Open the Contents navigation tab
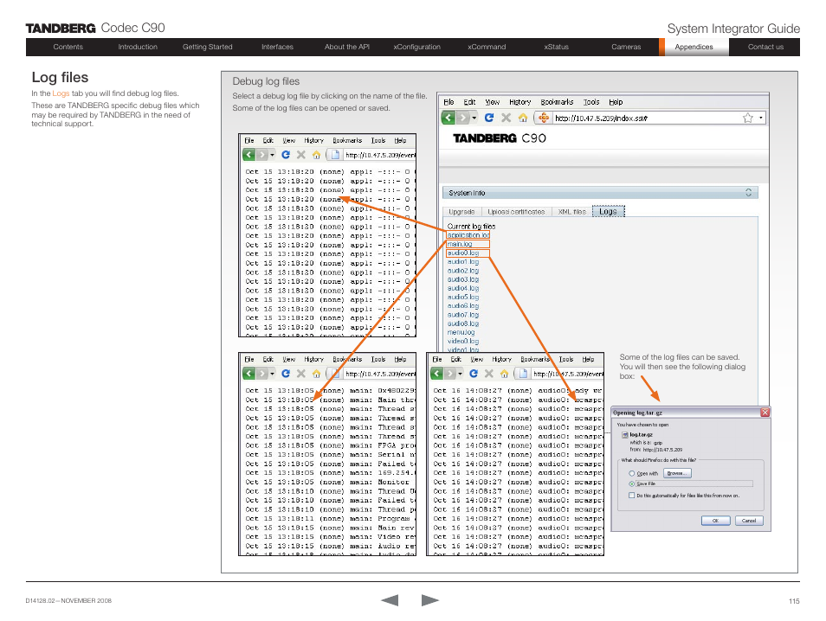The image size is (826, 621). (68, 47)
